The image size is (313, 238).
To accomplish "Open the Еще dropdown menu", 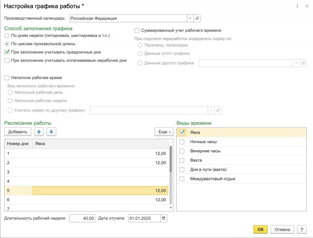I will (x=164, y=132).
